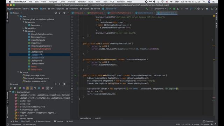Collapse the sample package node
The width and height of the screenshot is (224, 126).
[x=23, y=22]
